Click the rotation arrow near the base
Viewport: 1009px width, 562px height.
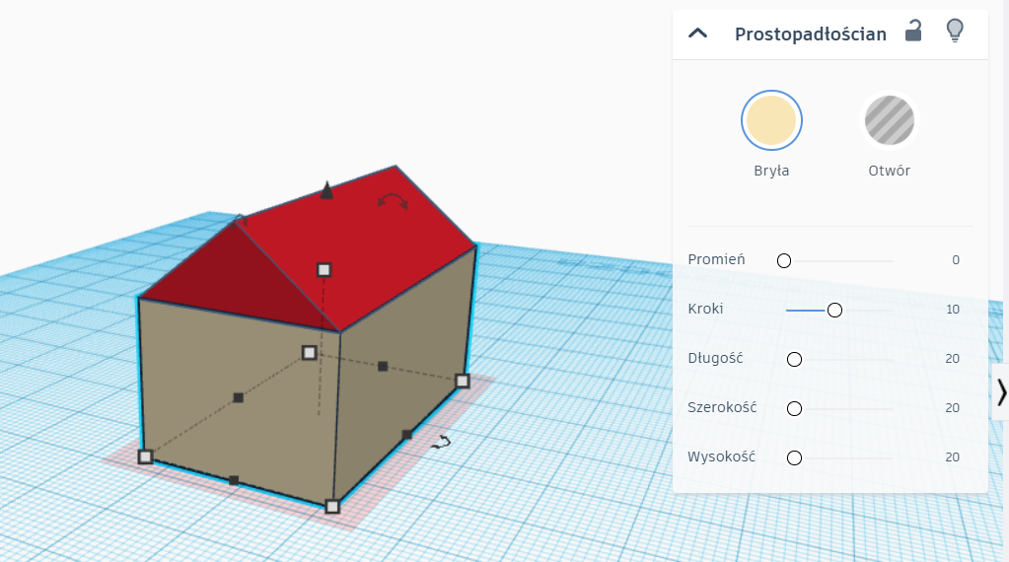pos(442,442)
